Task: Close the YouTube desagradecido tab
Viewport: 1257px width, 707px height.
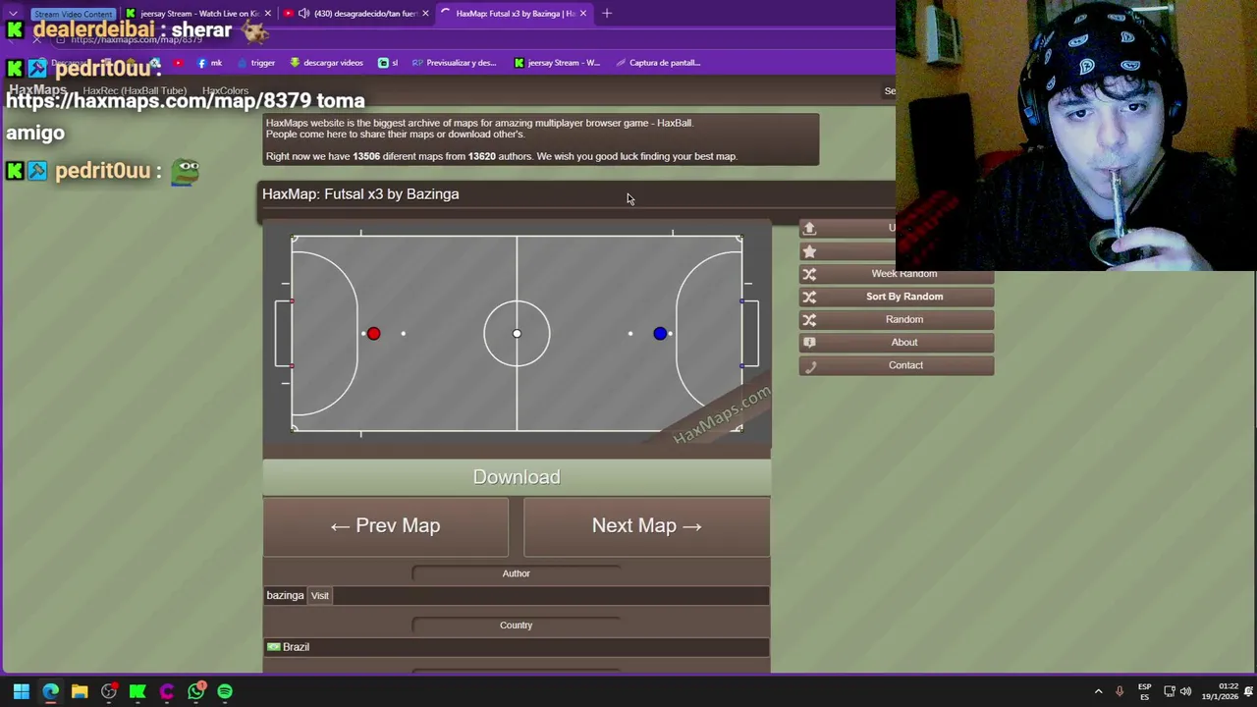Action: 425,14
